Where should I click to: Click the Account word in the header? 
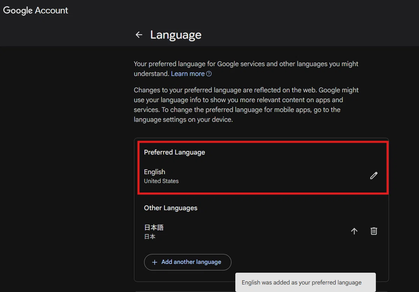[x=52, y=10]
